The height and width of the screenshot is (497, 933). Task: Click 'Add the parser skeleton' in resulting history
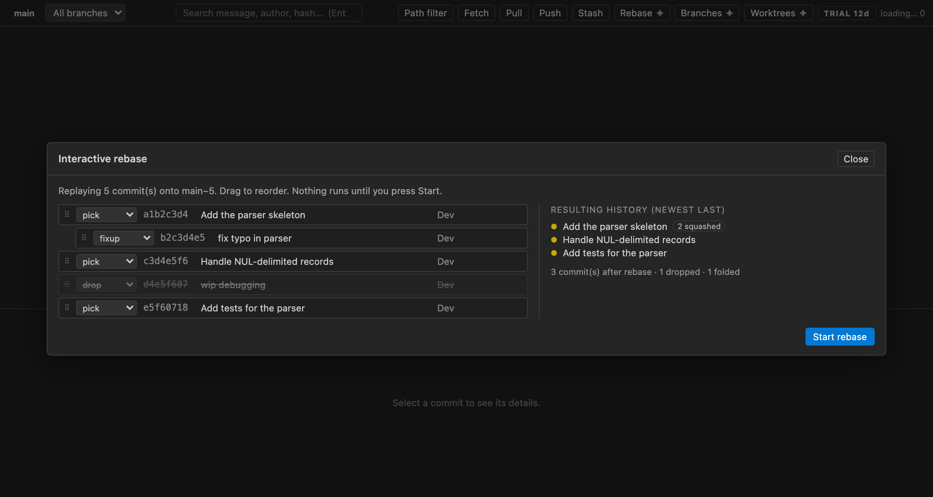pos(615,226)
